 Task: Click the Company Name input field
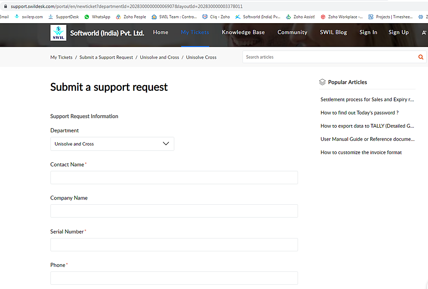(x=174, y=211)
